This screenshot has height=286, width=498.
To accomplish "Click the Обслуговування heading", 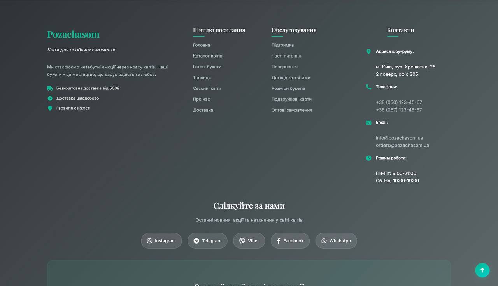I will pyautogui.click(x=294, y=30).
